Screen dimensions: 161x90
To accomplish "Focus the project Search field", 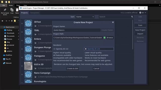I will pyautogui.click(x=115, y=17).
